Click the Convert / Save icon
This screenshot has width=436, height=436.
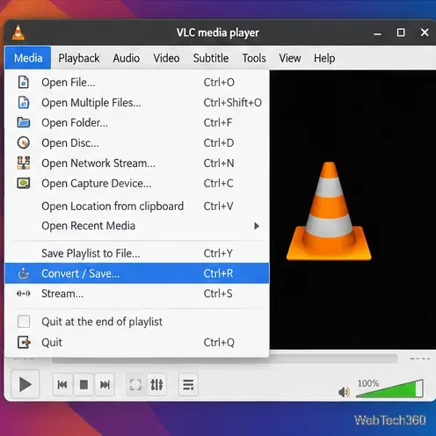(24, 273)
